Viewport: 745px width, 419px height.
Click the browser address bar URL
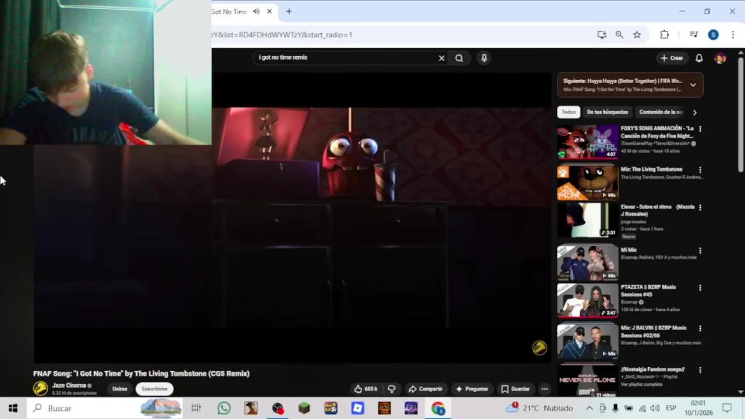(x=282, y=35)
